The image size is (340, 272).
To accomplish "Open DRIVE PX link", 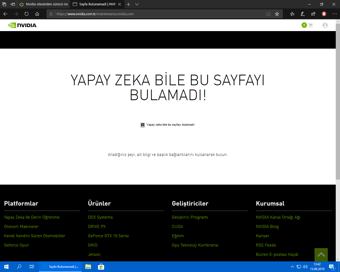I will pos(97,227).
